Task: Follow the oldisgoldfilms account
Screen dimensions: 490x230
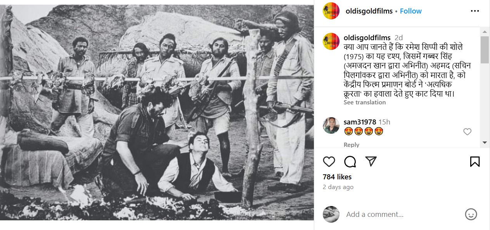Action: 410,11
